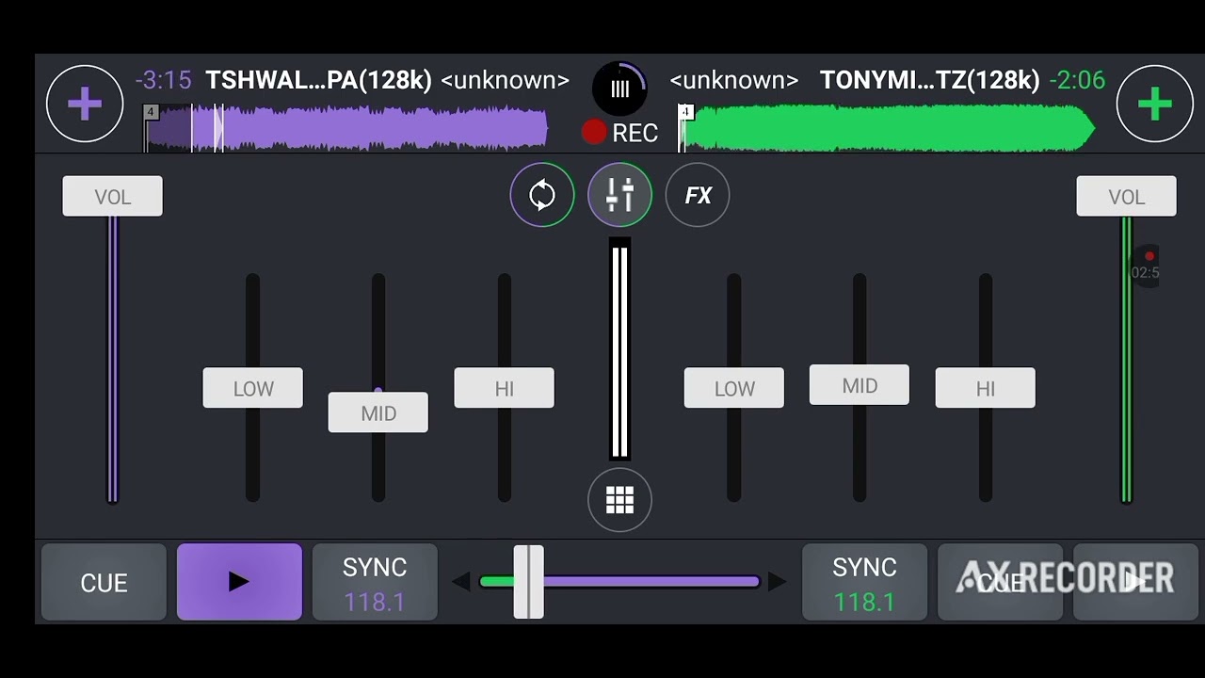1205x678 pixels.
Task: Click the right deck LOW EQ knob
Action: click(733, 388)
